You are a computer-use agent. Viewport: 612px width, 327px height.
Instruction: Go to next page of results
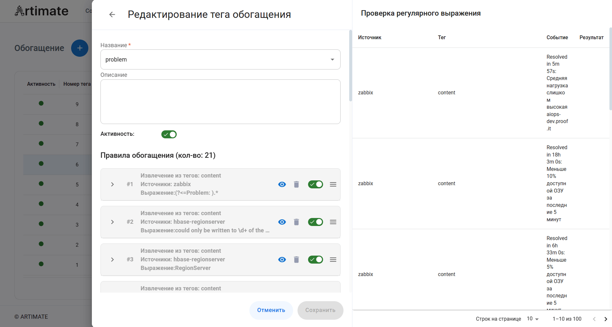point(605,319)
